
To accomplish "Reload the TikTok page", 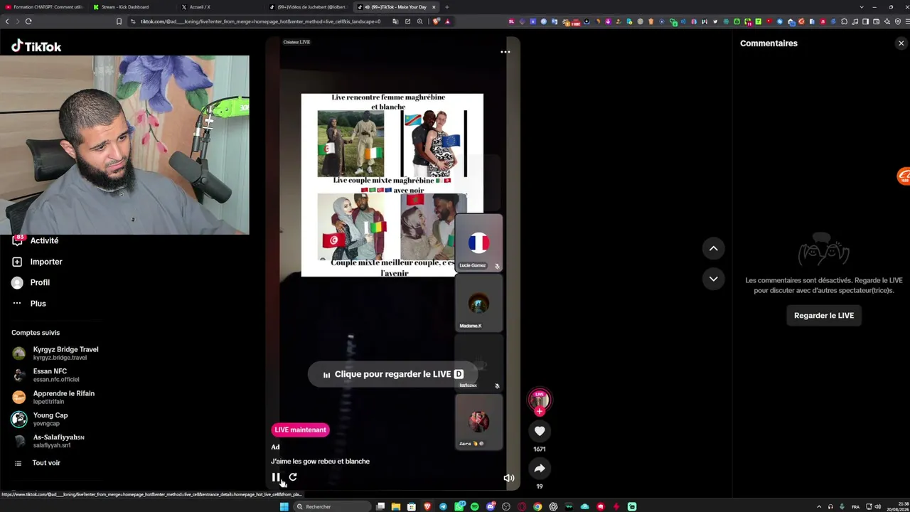I will (x=28, y=21).
